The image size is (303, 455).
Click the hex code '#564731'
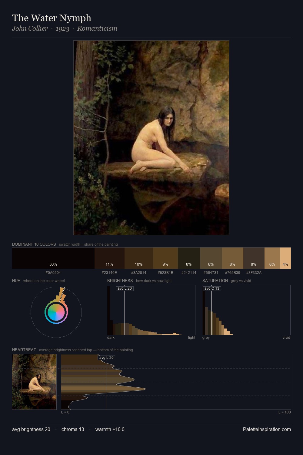click(x=211, y=273)
